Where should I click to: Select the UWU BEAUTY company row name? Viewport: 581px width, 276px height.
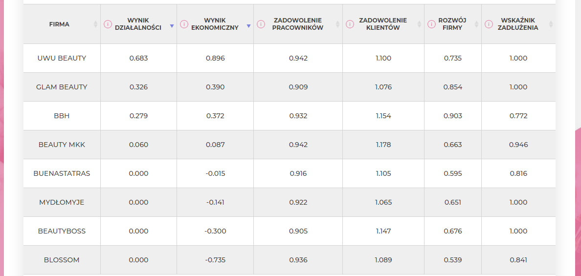[62, 59]
